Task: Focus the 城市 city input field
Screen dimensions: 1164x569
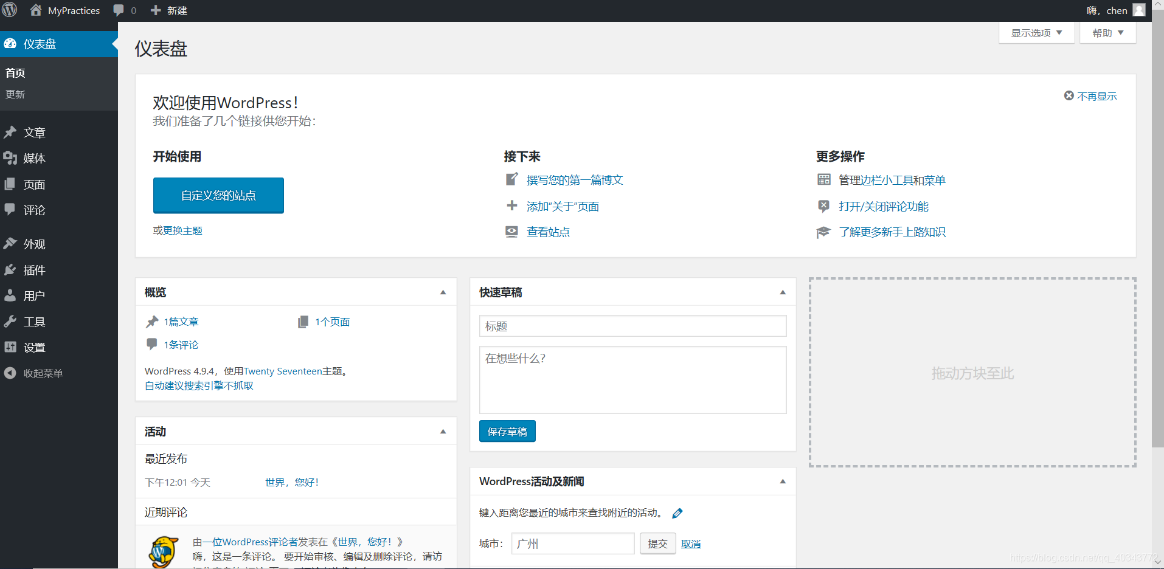Action: click(573, 543)
